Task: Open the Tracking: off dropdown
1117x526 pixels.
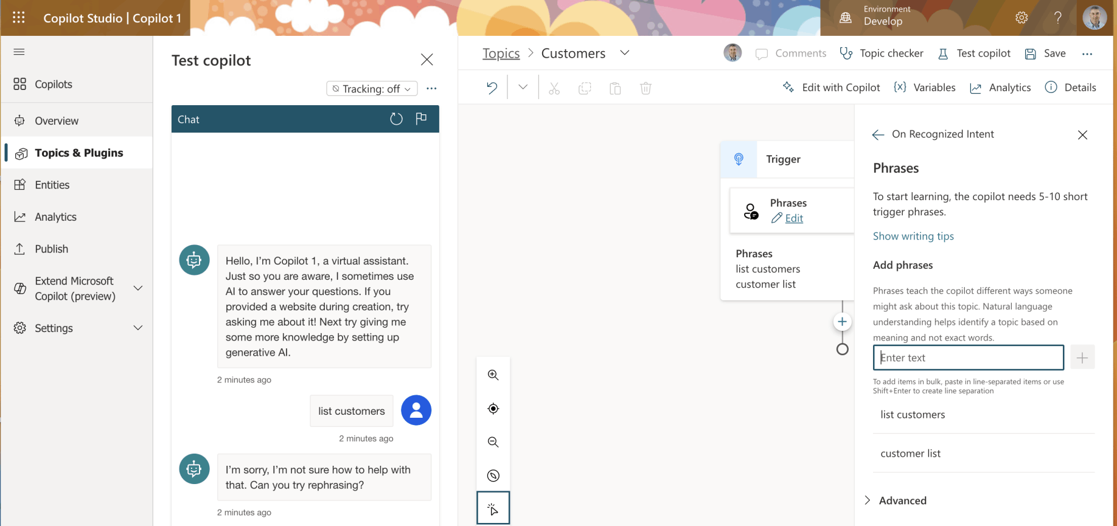Action: 372,89
